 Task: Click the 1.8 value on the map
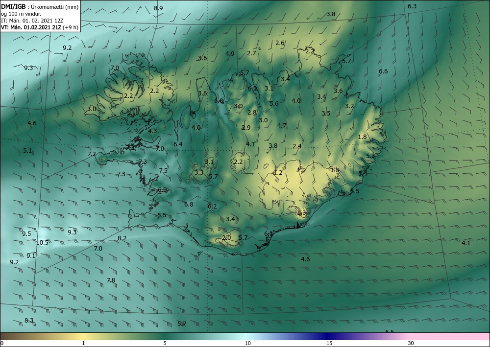point(362,137)
